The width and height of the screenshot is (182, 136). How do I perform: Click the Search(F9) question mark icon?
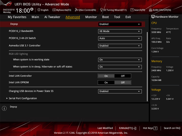pyautogui.click(x=132, y=10)
